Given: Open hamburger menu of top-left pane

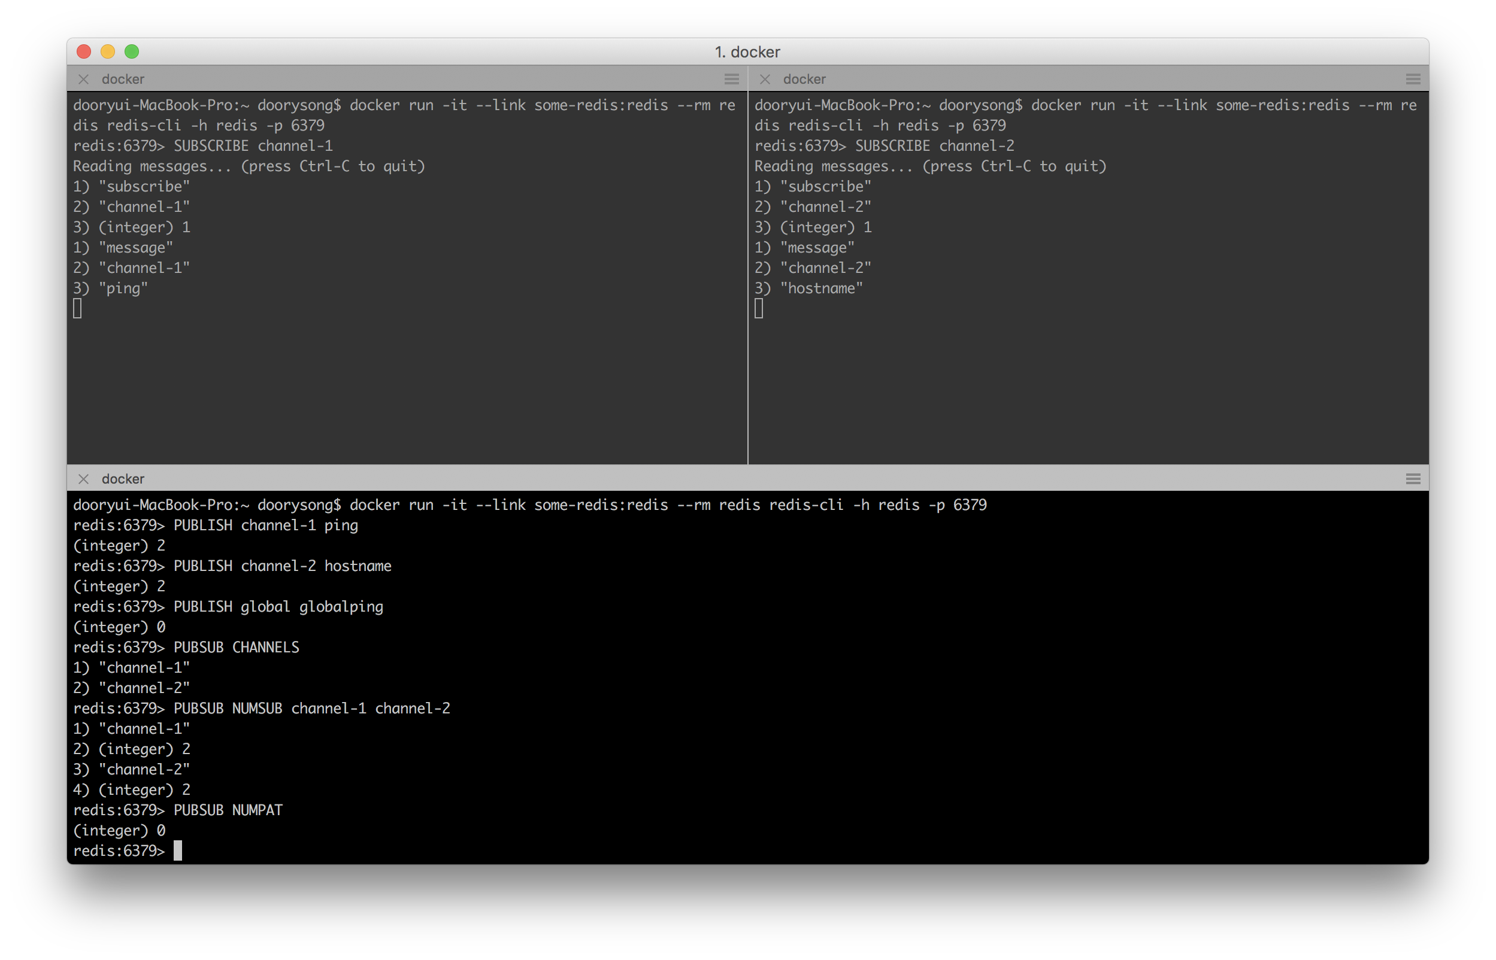Looking at the screenshot, I should (x=731, y=79).
